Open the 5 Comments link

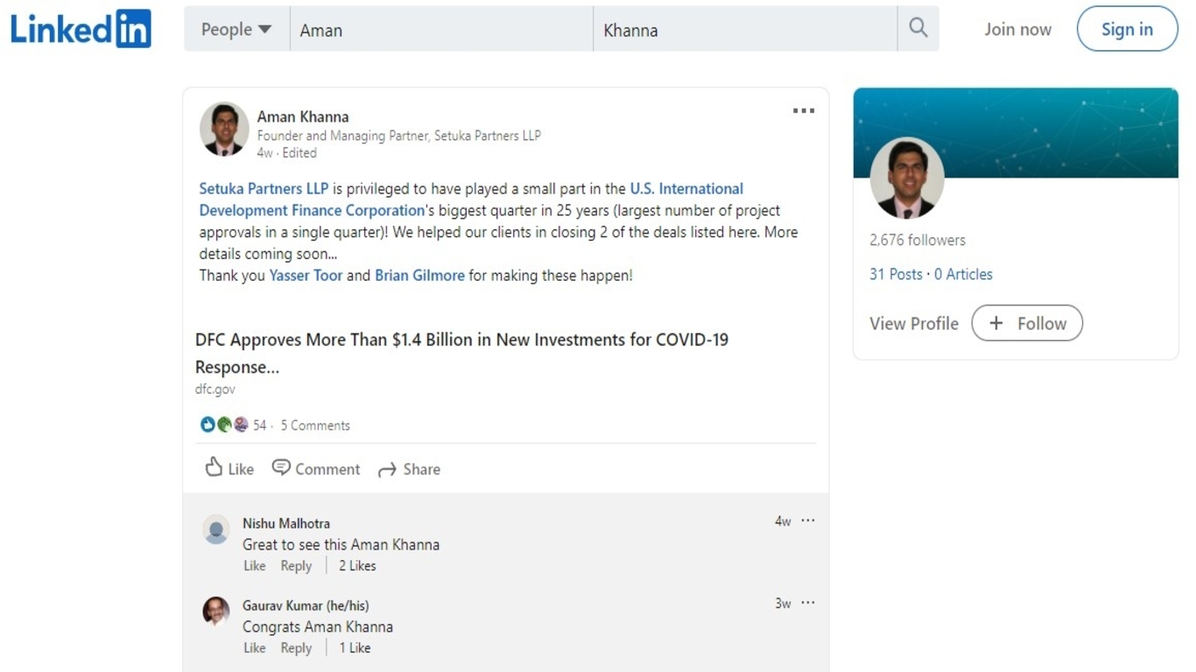[x=315, y=425]
